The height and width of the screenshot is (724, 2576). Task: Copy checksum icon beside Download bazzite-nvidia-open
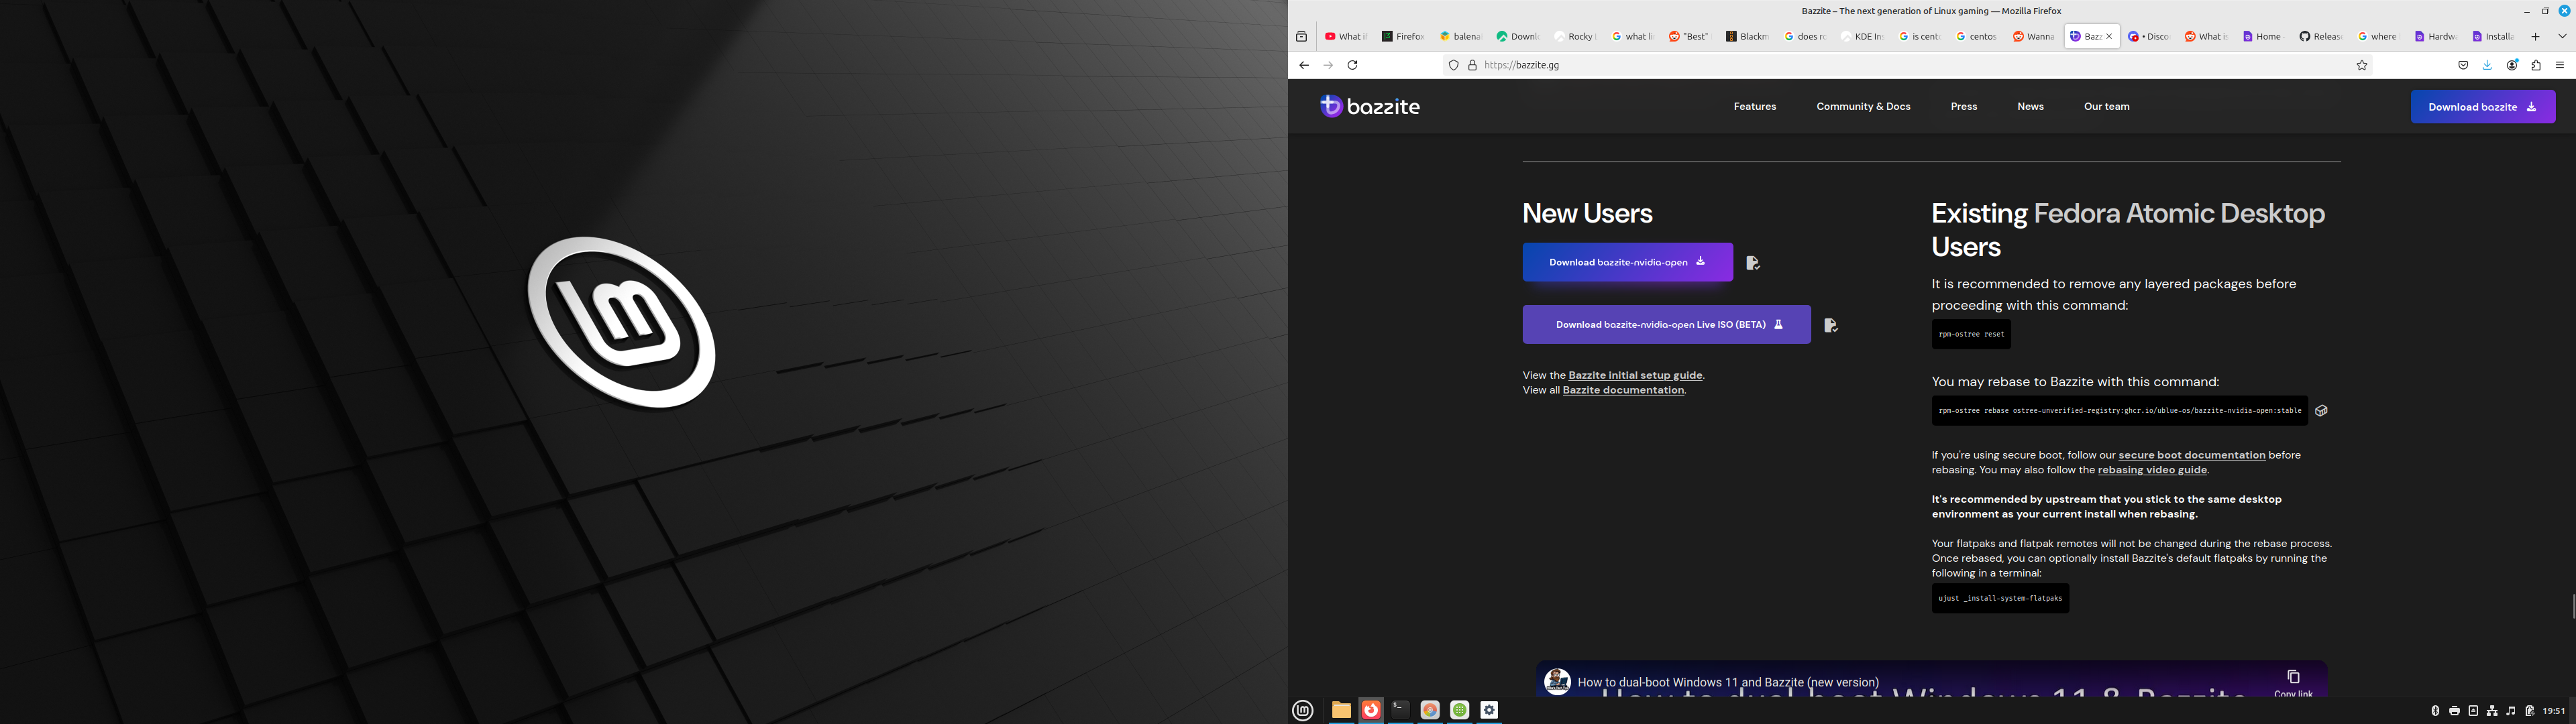tap(1753, 263)
